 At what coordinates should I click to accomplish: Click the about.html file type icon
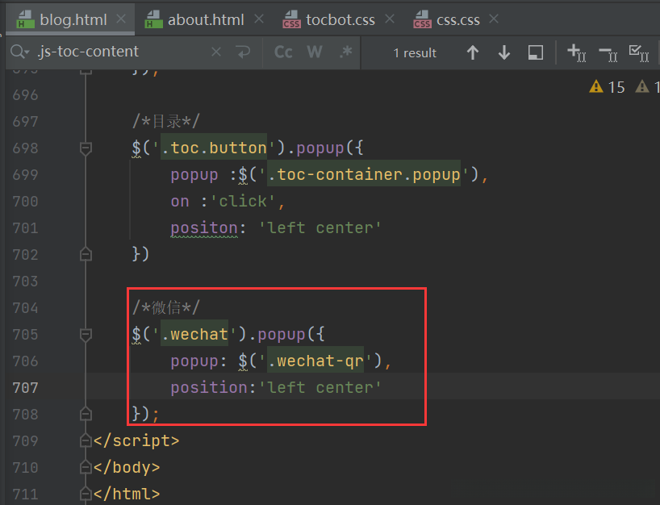click(153, 19)
